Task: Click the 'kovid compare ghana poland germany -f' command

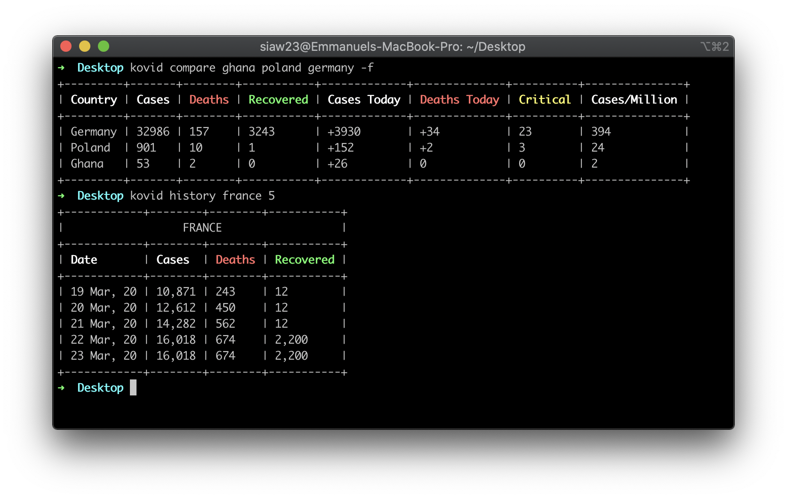Action: click(252, 68)
